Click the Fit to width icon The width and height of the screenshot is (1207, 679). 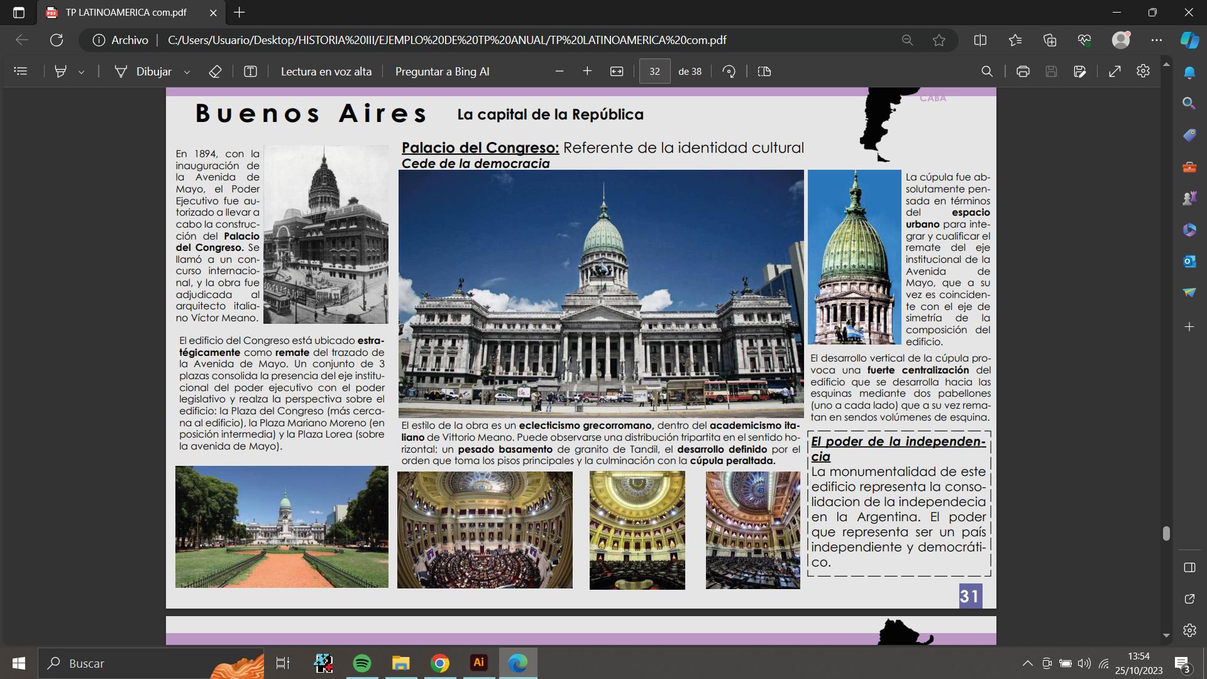617,72
